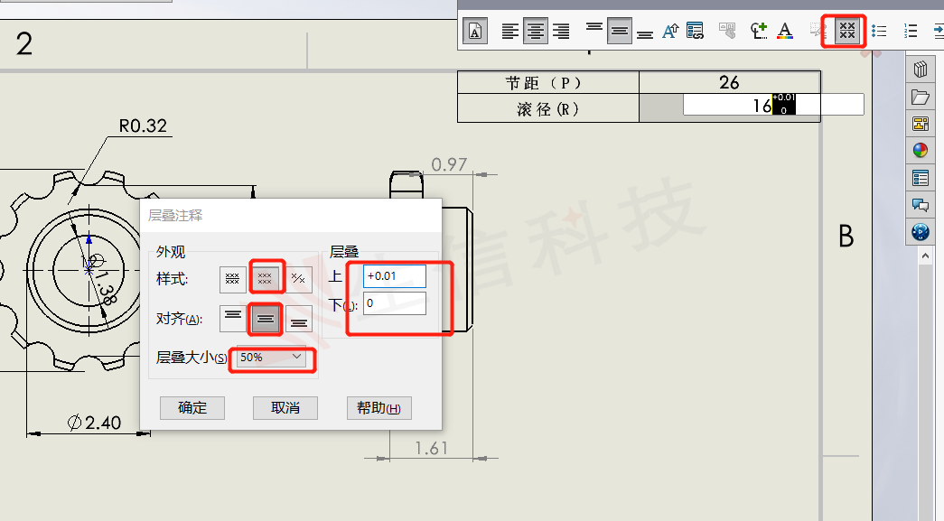Collapse task pane with up chevron
The width and height of the screenshot is (944, 521).
pos(925,256)
